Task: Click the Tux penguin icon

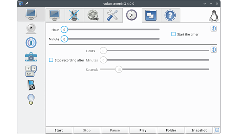Action: 214,16
